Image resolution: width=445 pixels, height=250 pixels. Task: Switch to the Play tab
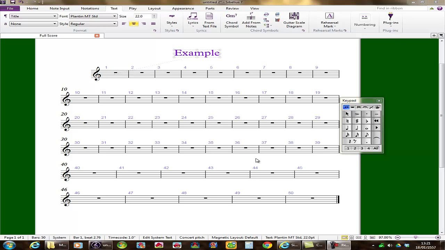coord(133,8)
